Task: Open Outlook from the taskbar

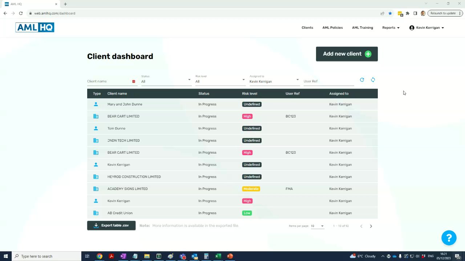Action: click(x=194, y=256)
